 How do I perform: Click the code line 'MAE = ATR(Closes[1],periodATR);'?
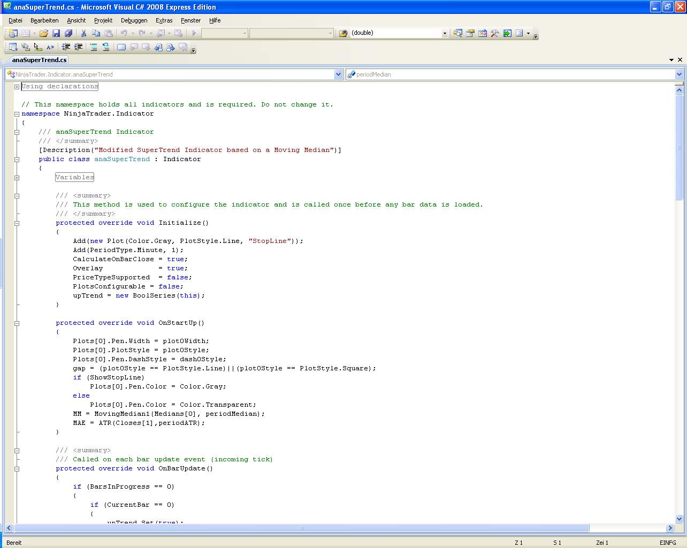(x=139, y=423)
